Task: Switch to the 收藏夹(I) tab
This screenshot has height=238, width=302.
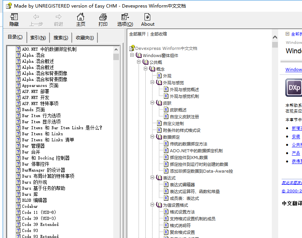Action: pyautogui.click(x=85, y=38)
